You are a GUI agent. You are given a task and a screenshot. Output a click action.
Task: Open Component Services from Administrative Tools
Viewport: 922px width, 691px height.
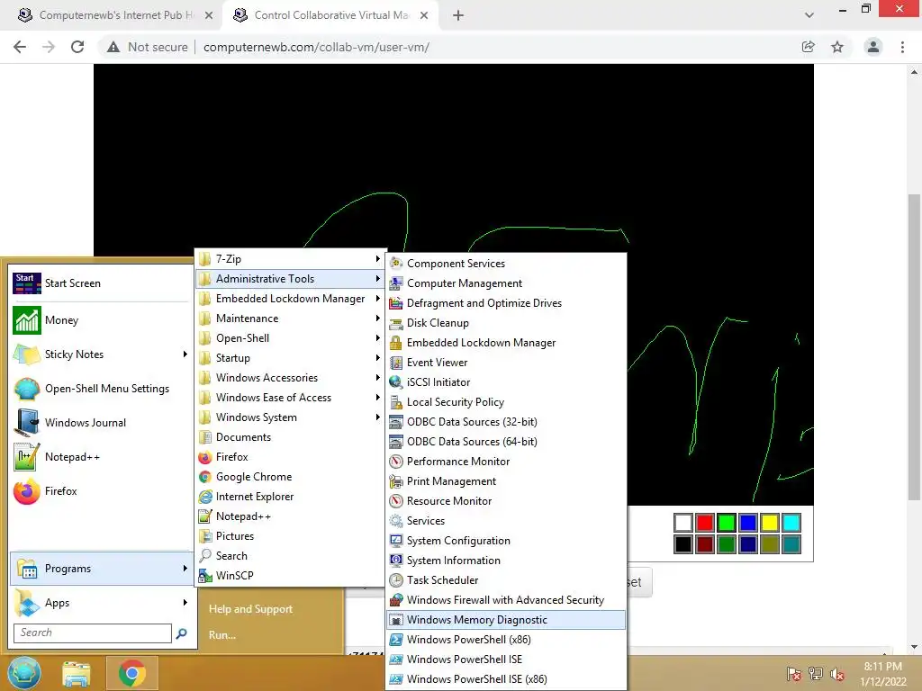point(506,264)
